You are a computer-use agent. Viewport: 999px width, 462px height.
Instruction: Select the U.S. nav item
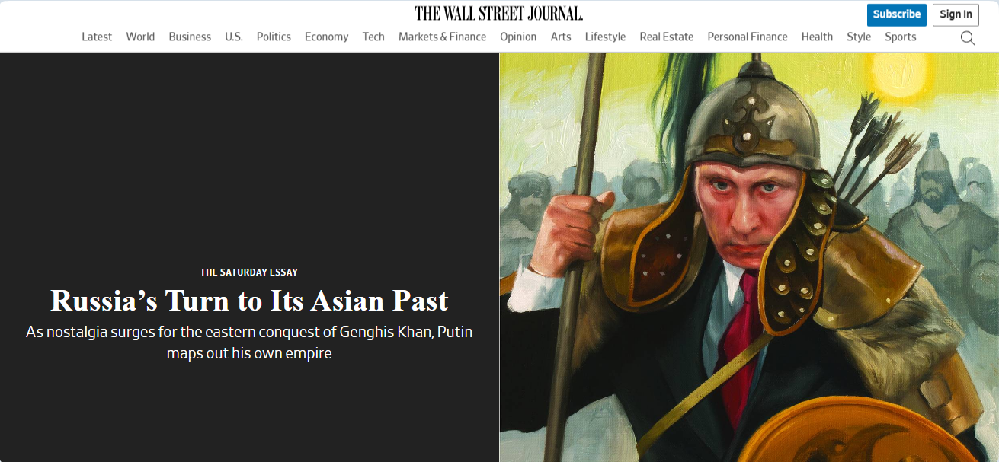click(234, 37)
